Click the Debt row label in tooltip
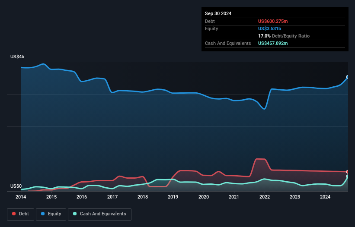 [210, 21]
